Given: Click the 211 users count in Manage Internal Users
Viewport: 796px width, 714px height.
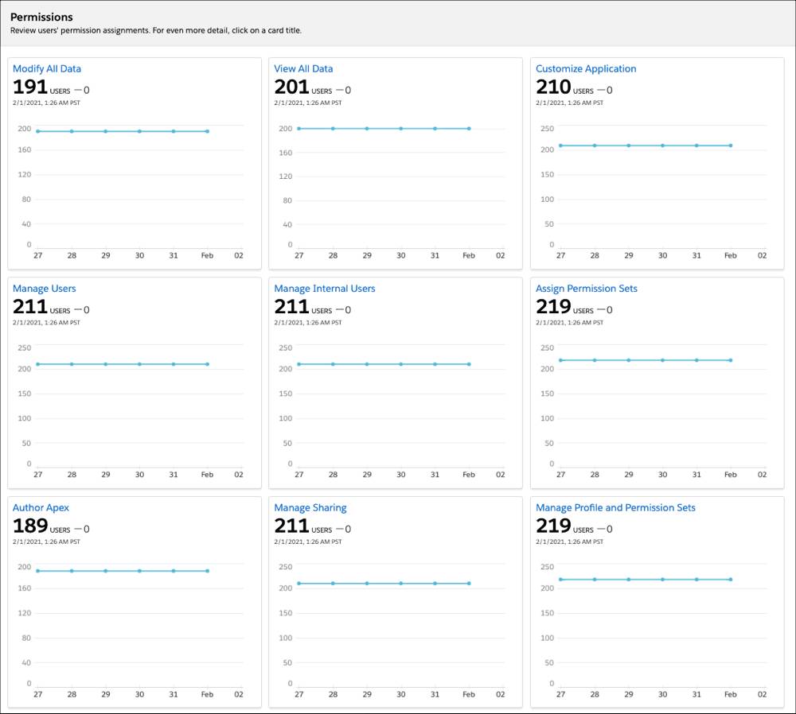Looking at the screenshot, I should tap(291, 307).
